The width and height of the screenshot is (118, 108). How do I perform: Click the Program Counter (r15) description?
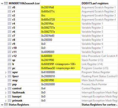click(x=95, y=68)
